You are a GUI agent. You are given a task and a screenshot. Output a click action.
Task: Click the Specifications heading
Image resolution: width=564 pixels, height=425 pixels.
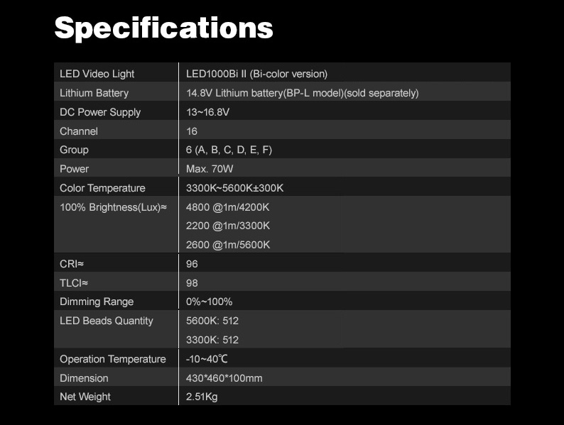pos(163,28)
